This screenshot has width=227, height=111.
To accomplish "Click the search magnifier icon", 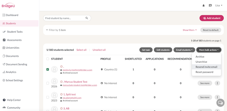I will point(87,18).
